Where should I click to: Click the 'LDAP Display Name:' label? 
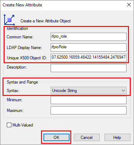(x=24, y=48)
